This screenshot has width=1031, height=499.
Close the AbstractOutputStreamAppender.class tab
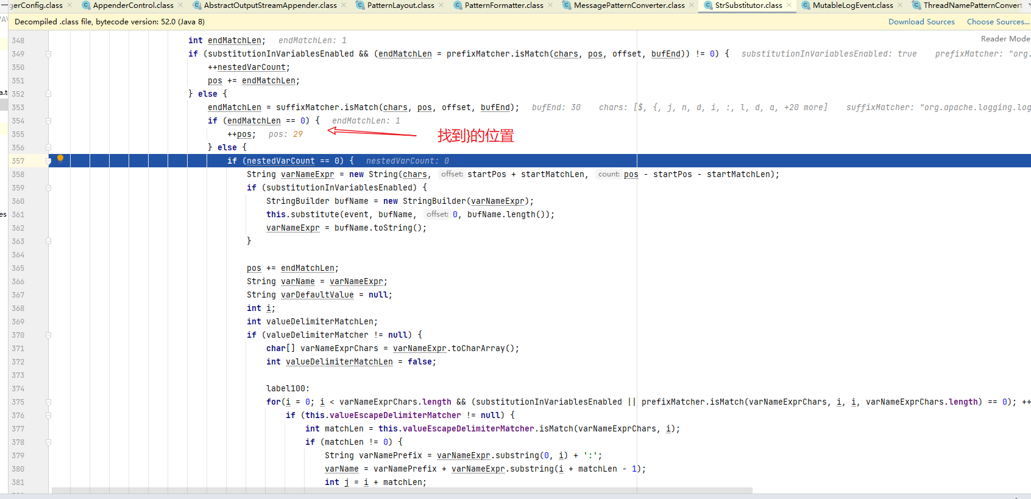(344, 5)
